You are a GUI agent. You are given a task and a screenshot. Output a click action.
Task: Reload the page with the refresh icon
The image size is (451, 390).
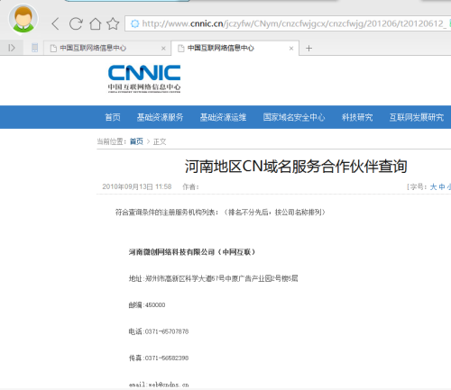76,23
